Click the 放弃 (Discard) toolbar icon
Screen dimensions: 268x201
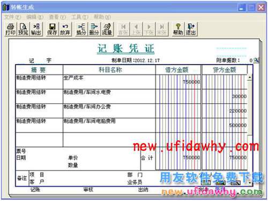click(65, 29)
